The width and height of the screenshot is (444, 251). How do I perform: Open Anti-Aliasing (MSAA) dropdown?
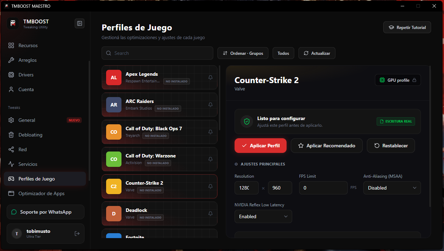coord(392,188)
